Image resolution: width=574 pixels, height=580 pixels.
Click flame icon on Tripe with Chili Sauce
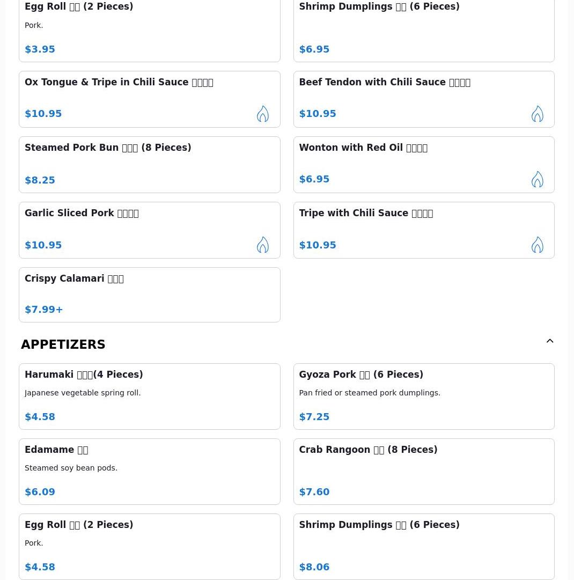tap(537, 245)
